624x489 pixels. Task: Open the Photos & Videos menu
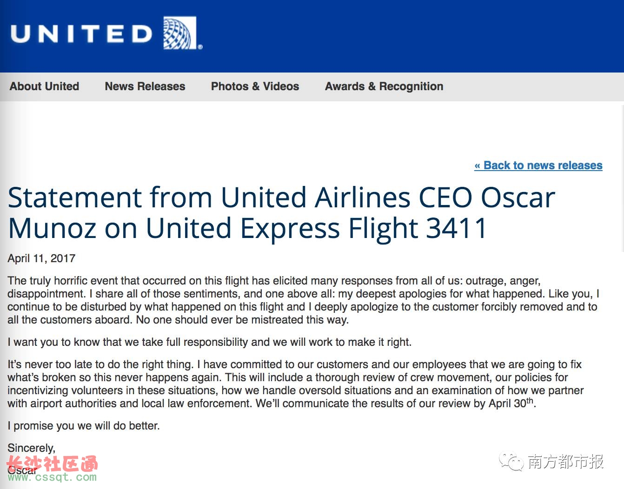[x=255, y=86]
